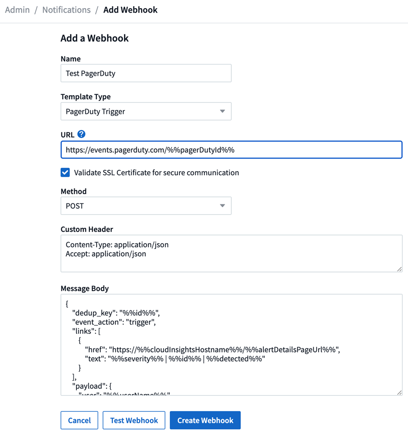Click the Test Webhook button
The width and height of the screenshot is (408, 441).
[x=134, y=420]
